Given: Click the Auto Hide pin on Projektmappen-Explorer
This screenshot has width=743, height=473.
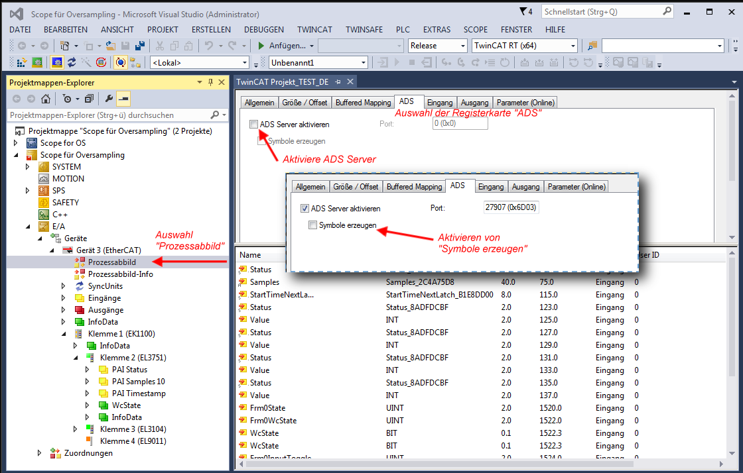Looking at the screenshot, I should [x=210, y=82].
